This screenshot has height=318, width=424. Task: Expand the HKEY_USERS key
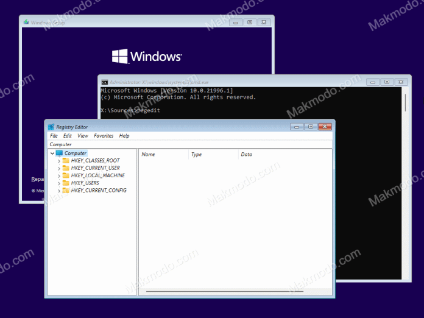(59, 183)
